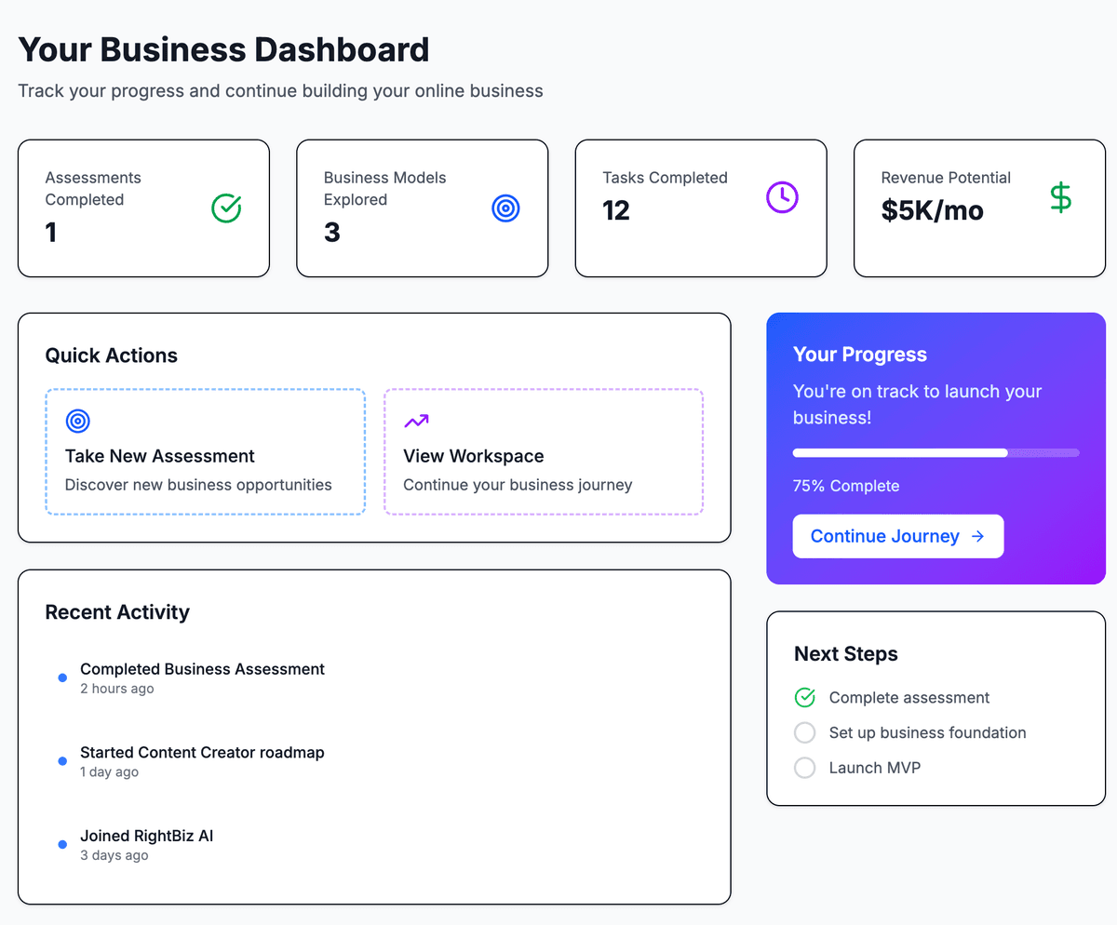Click the arrow icon inside Continue Journey button
This screenshot has height=925, width=1117.
coord(977,536)
